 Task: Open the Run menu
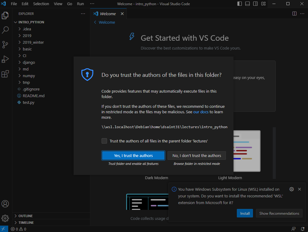coord(80,4)
